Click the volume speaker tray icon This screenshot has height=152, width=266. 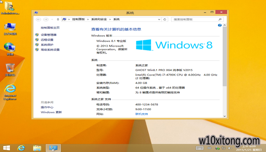point(230,148)
